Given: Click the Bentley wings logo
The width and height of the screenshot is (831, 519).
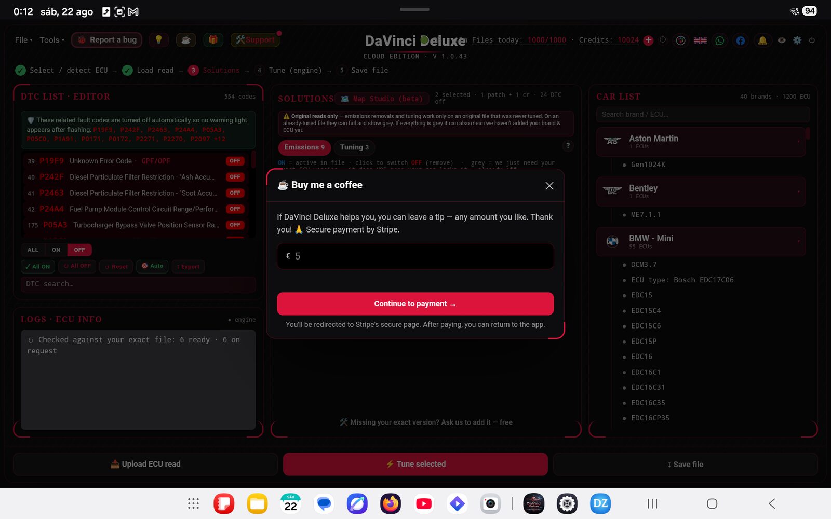Looking at the screenshot, I should [612, 190].
